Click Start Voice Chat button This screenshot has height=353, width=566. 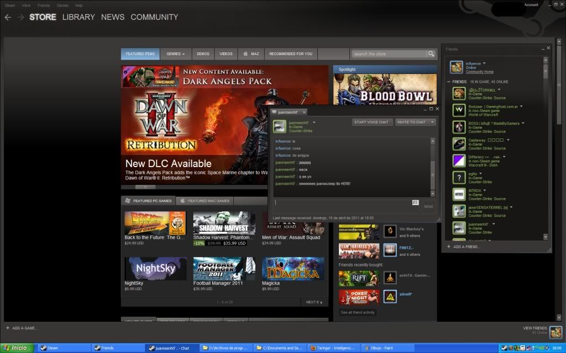(371, 122)
